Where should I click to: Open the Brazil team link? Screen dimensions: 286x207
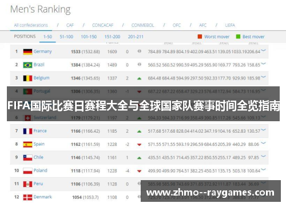click(x=39, y=65)
